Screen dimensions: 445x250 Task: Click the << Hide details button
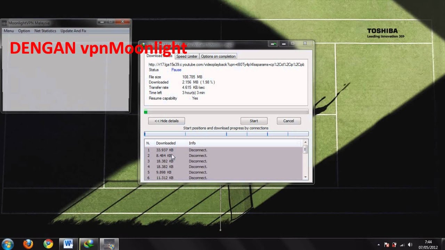[167, 121]
